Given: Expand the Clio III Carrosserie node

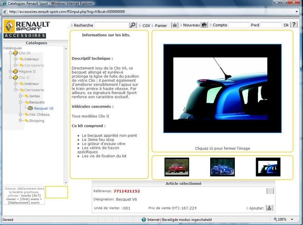Looking at the screenshot, I should pyautogui.click(x=15, y=65).
